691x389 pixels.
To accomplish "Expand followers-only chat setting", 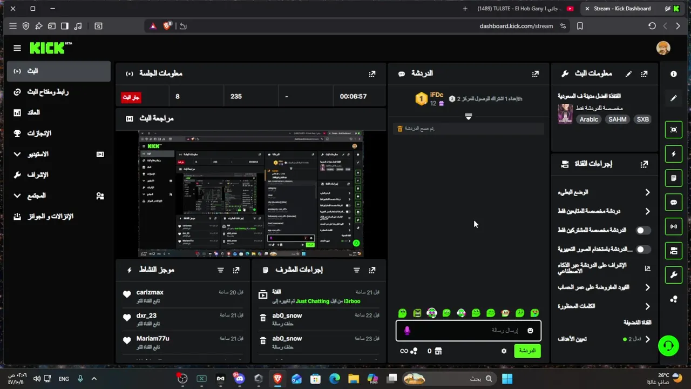I will 647,211.
